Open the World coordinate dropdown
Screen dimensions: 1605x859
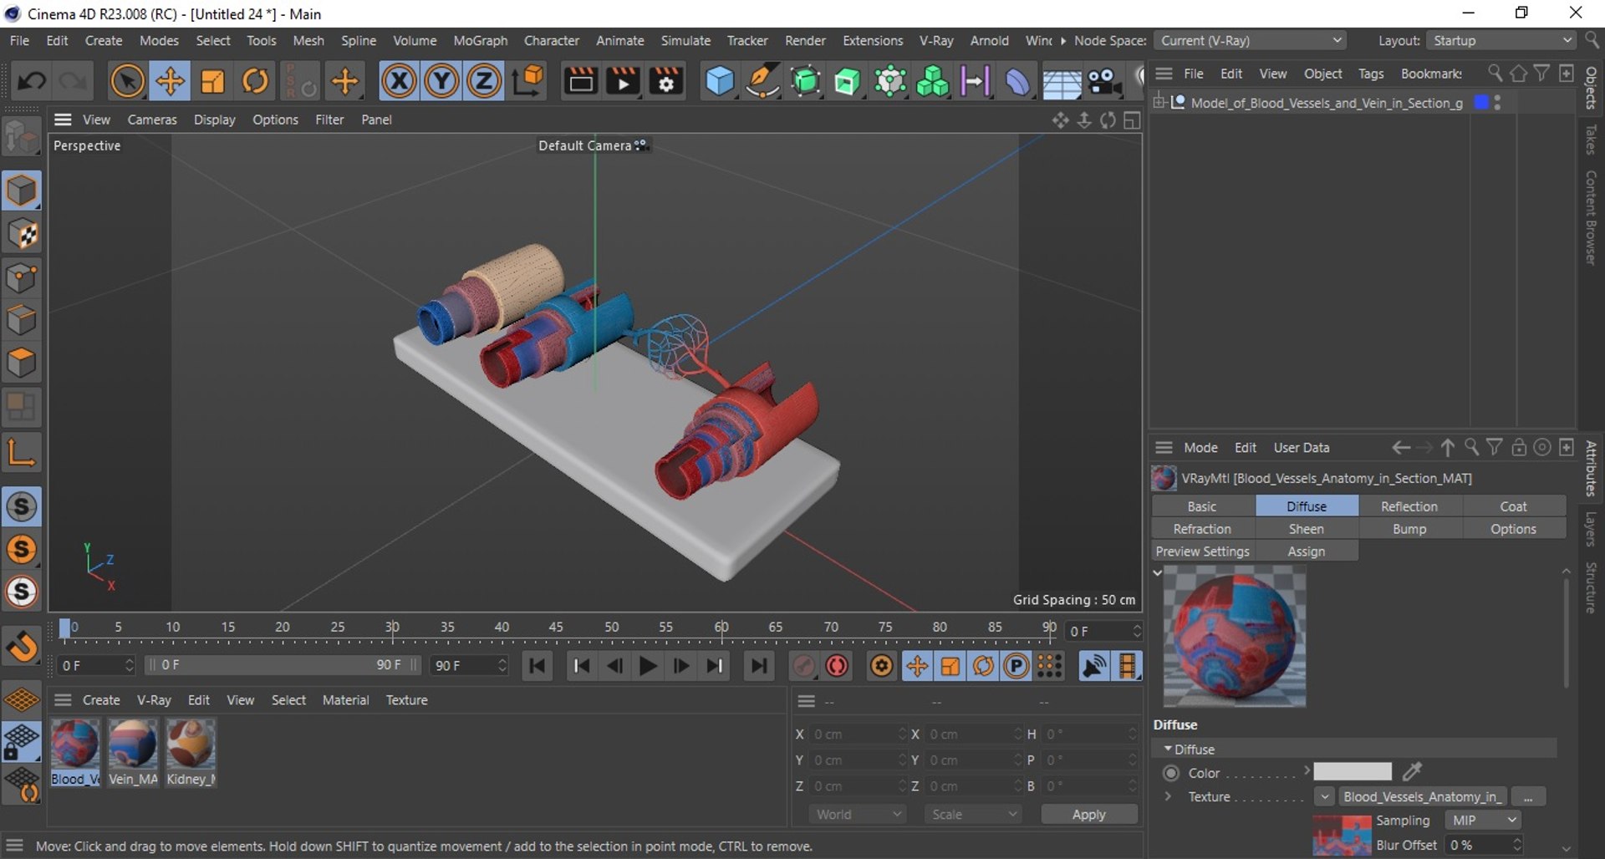858,815
